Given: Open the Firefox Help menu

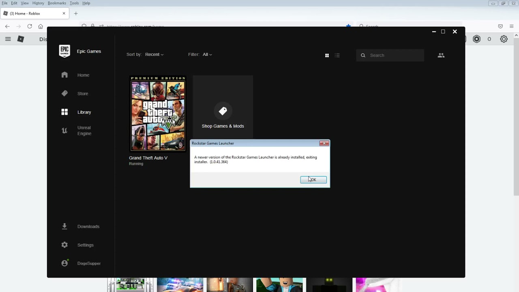Looking at the screenshot, I should (86, 3).
